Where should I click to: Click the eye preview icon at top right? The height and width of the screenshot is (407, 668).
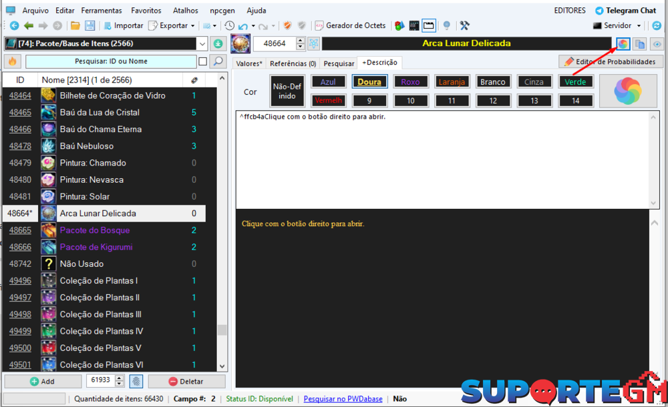[657, 44]
